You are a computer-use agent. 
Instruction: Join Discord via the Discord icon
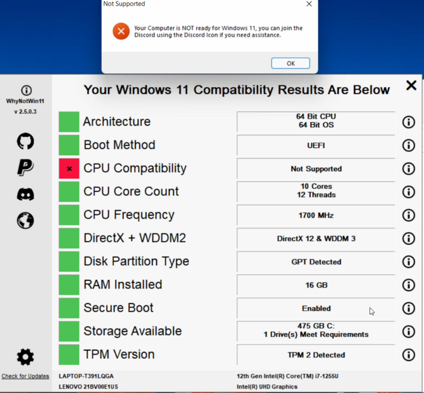tap(25, 194)
